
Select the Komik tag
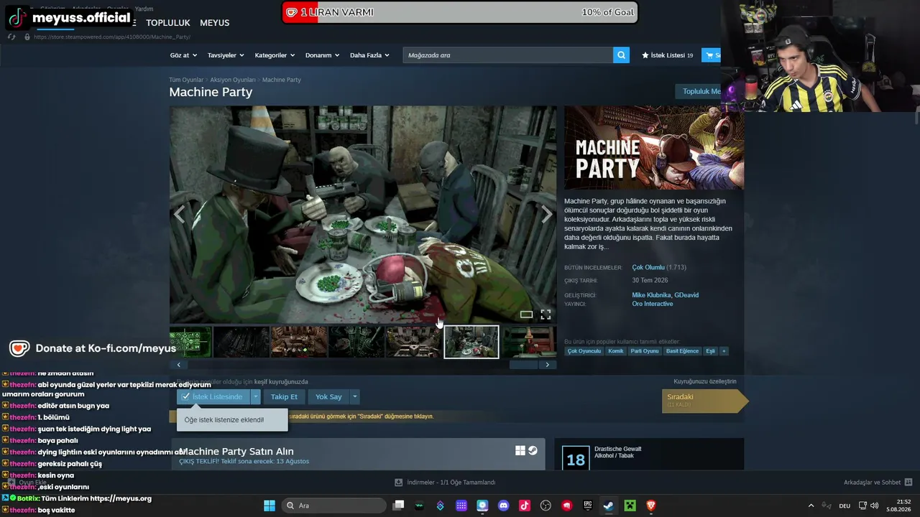[616, 351]
